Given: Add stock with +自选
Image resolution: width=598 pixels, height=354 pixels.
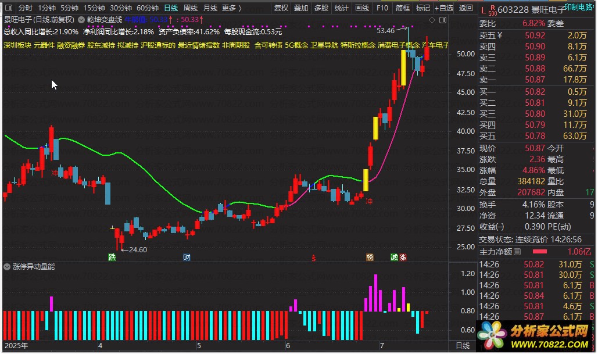Looking at the screenshot, I should 444,8.
